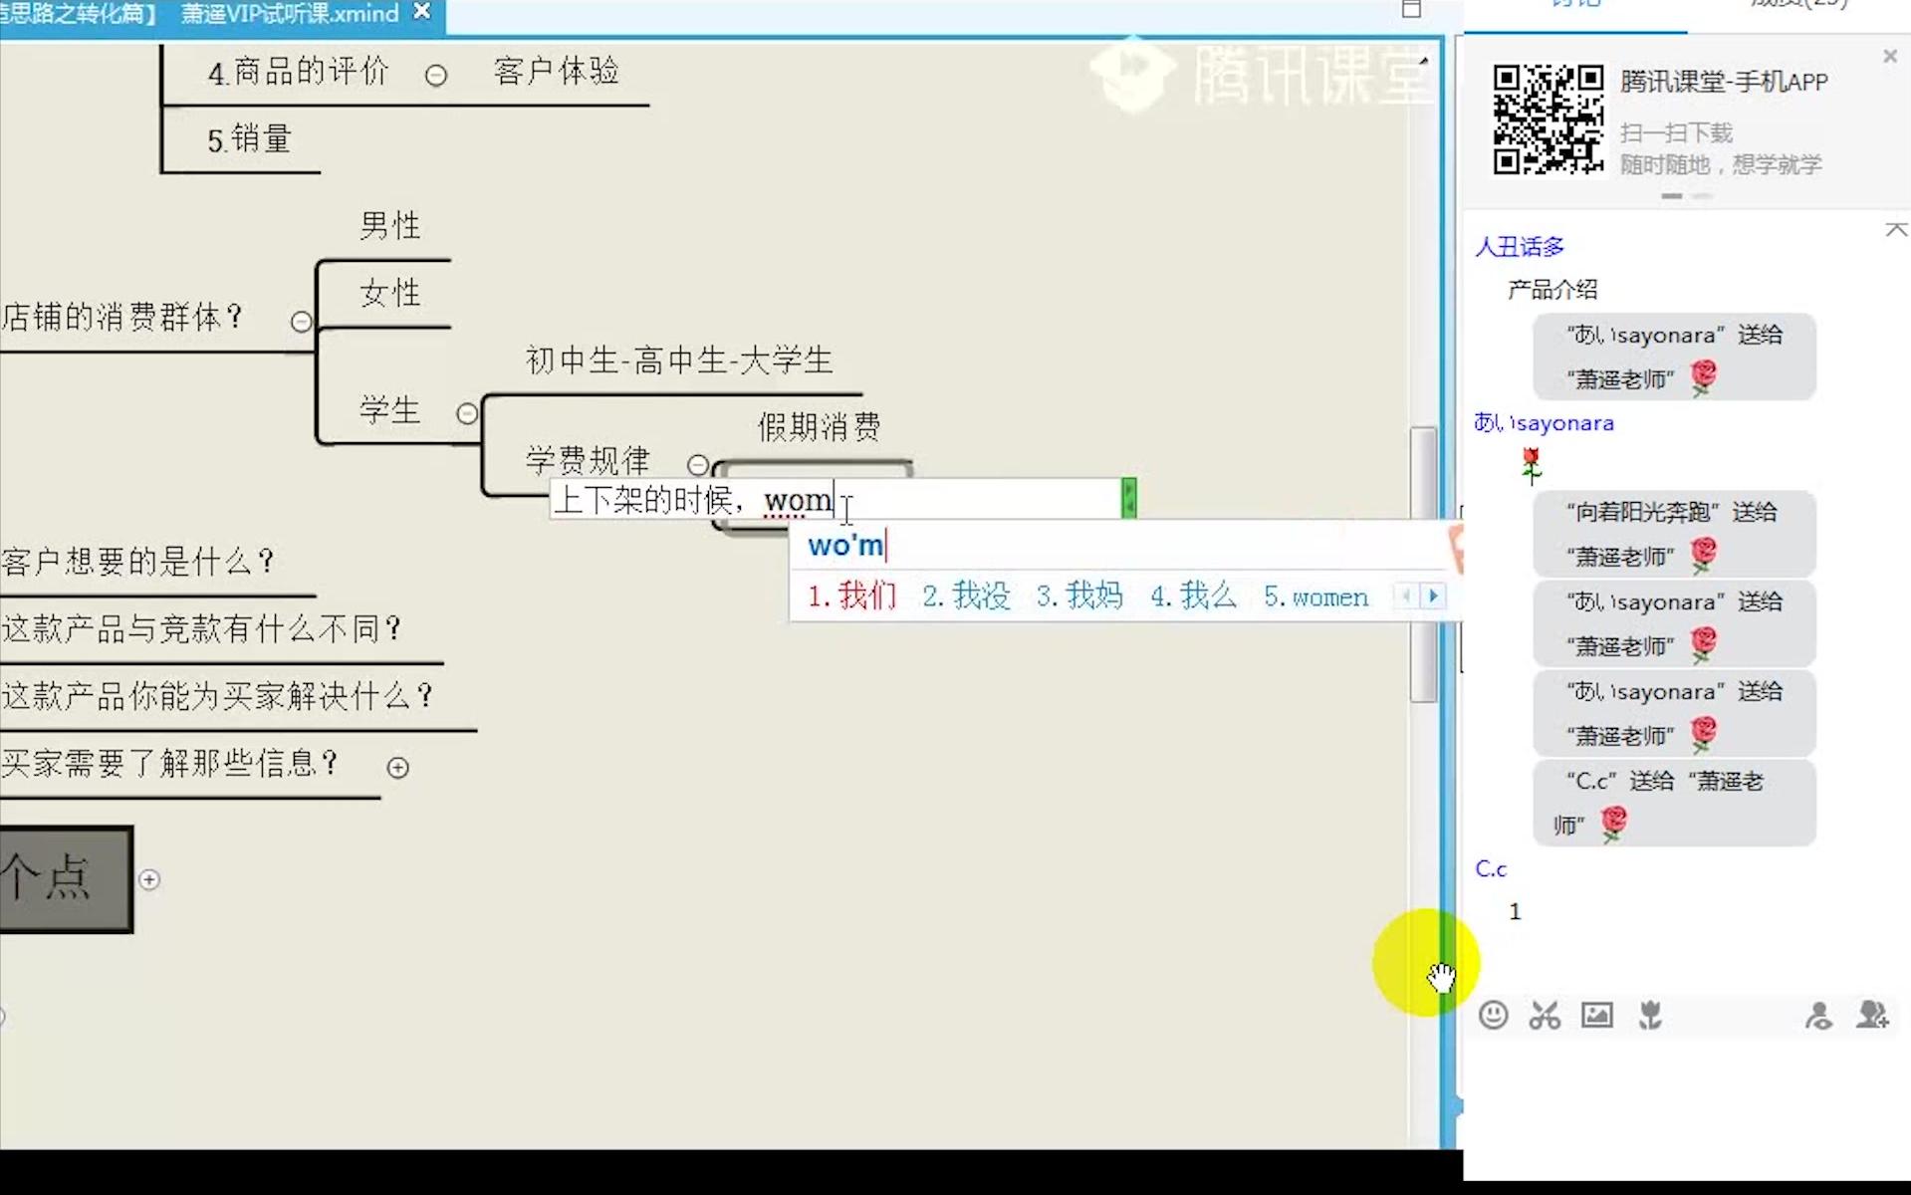This screenshot has width=1911, height=1195.
Task: Click the username 人丑话多 in chat
Action: 1519,247
